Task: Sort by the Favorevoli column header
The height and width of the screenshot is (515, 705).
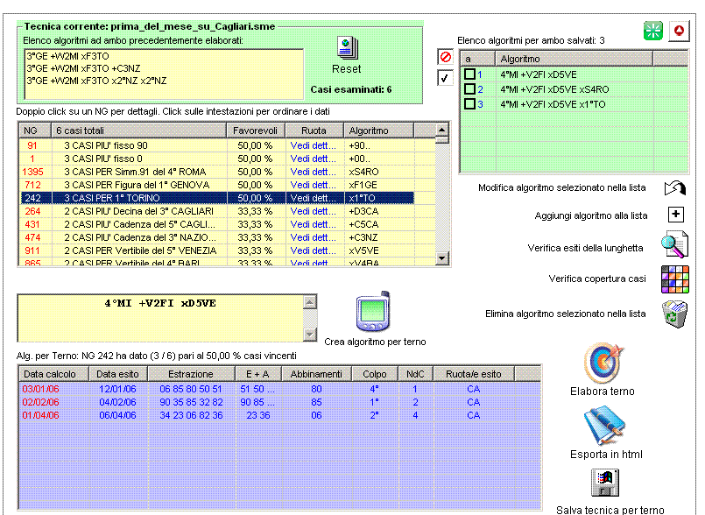Action: [x=256, y=131]
